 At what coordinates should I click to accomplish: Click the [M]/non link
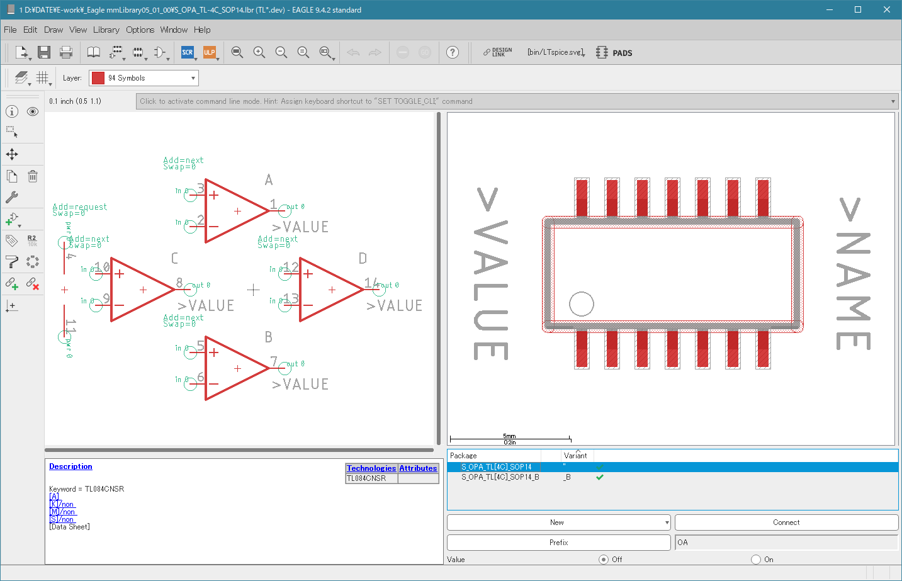pyautogui.click(x=62, y=512)
